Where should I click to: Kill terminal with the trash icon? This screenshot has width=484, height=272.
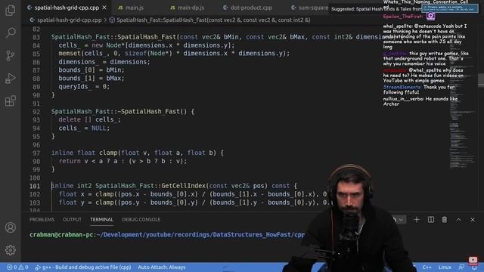click(x=444, y=220)
